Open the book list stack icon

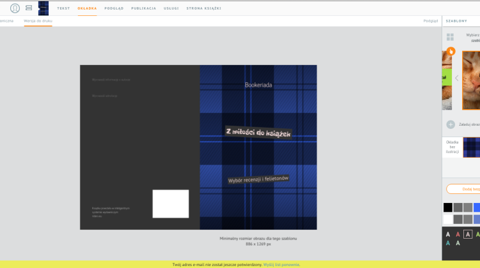29,8
